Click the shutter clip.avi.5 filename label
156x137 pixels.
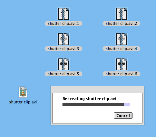63,74
